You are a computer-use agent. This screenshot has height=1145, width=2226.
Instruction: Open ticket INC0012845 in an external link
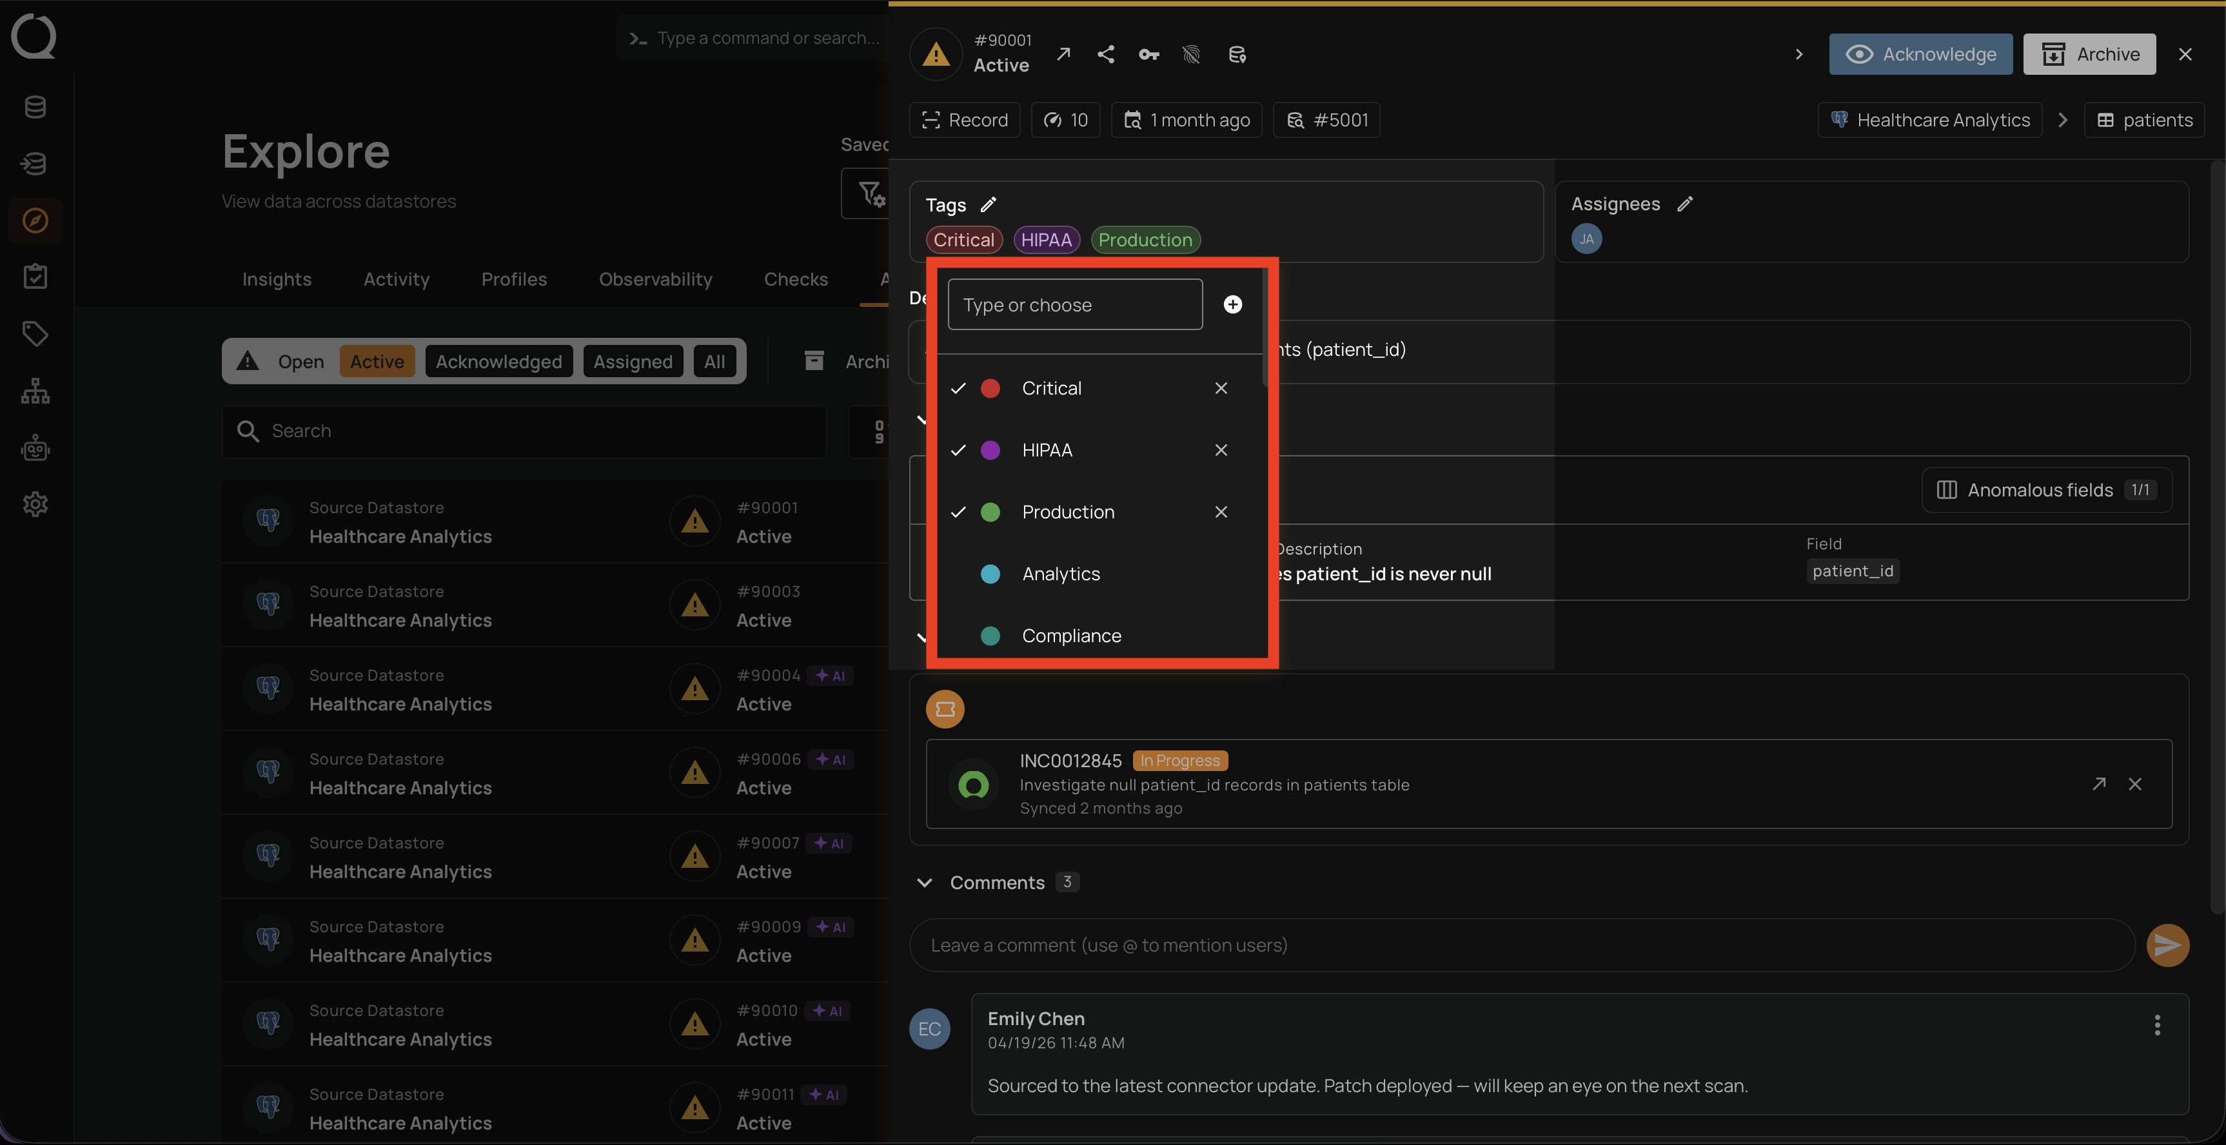pos(2099,784)
